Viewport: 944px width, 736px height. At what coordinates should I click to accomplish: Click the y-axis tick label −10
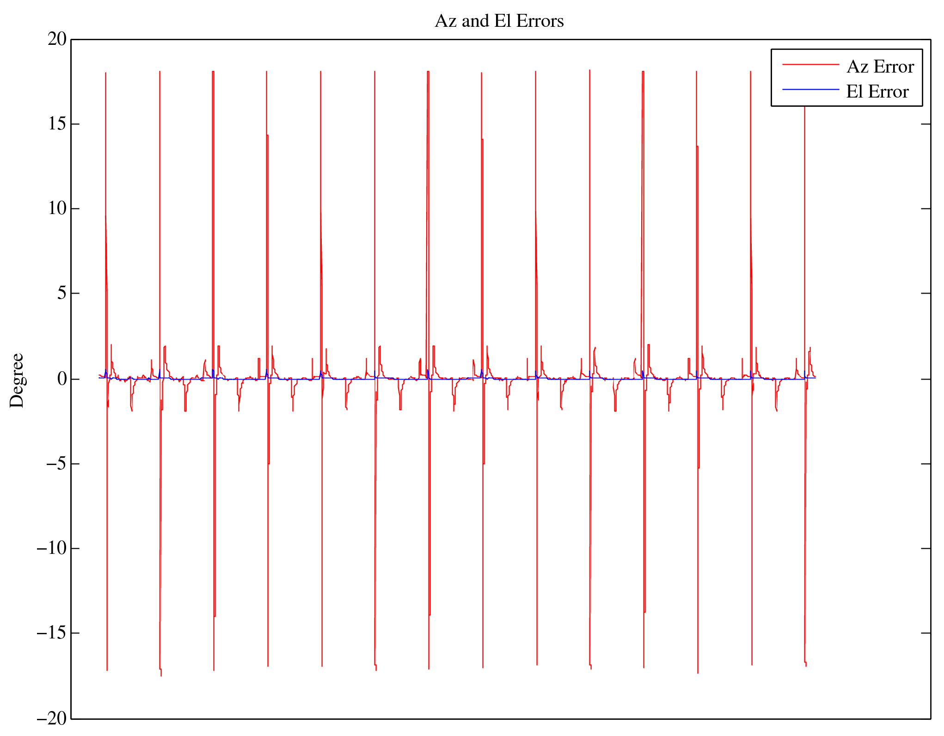point(52,548)
